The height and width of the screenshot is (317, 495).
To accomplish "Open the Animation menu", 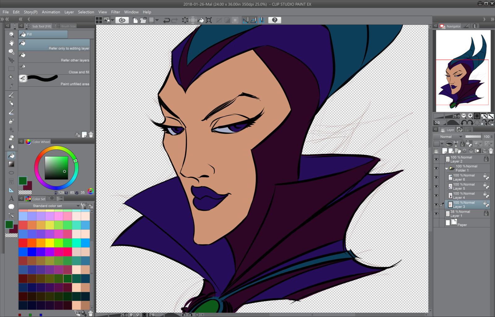I will point(51,12).
